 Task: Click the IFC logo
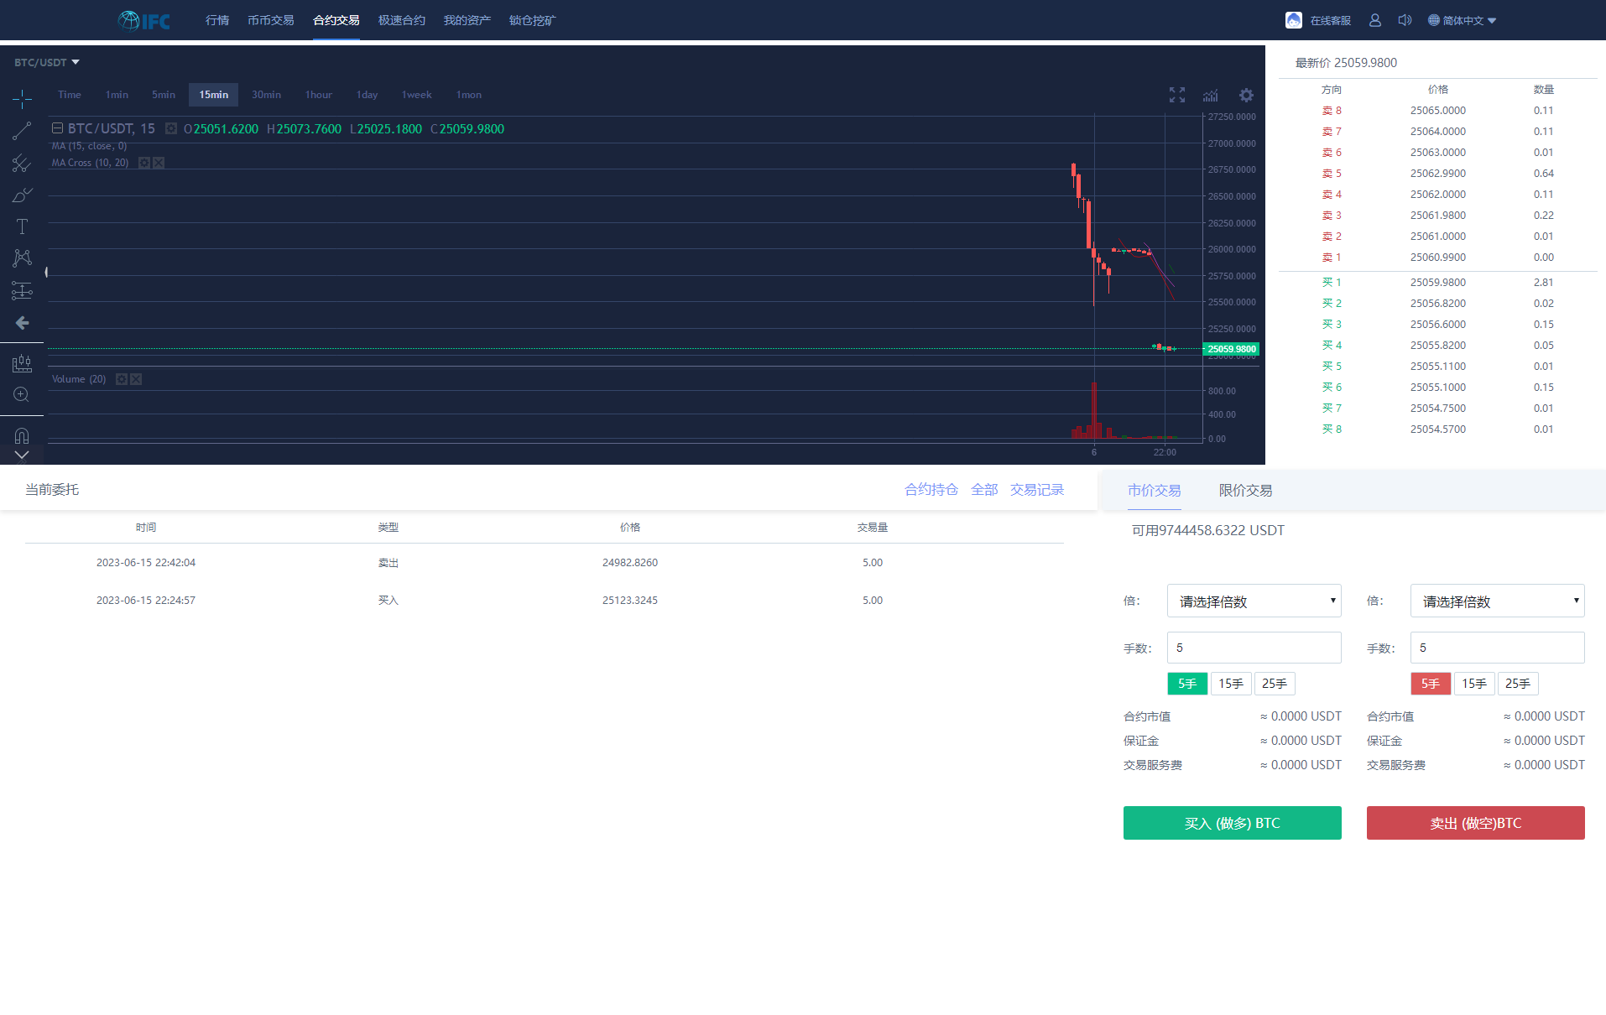(144, 20)
